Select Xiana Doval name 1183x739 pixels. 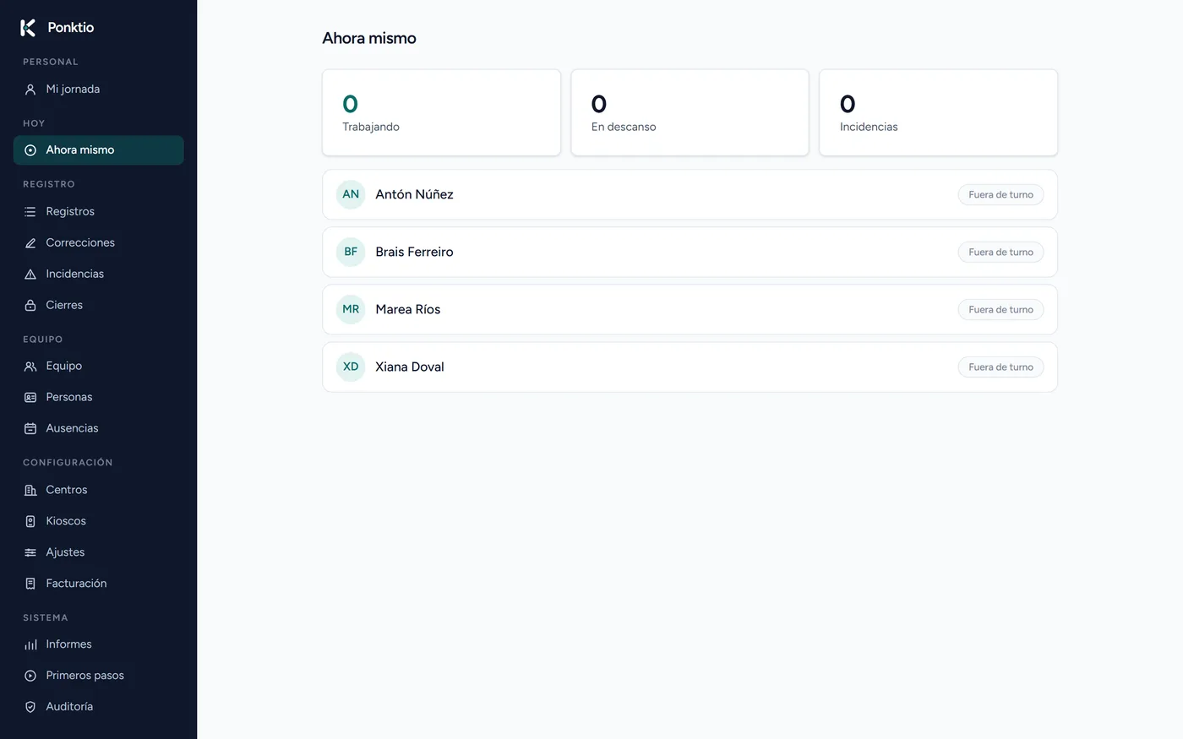(x=410, y=367)
